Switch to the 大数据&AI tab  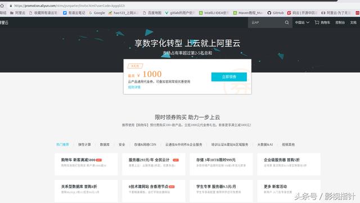point(265,145)
